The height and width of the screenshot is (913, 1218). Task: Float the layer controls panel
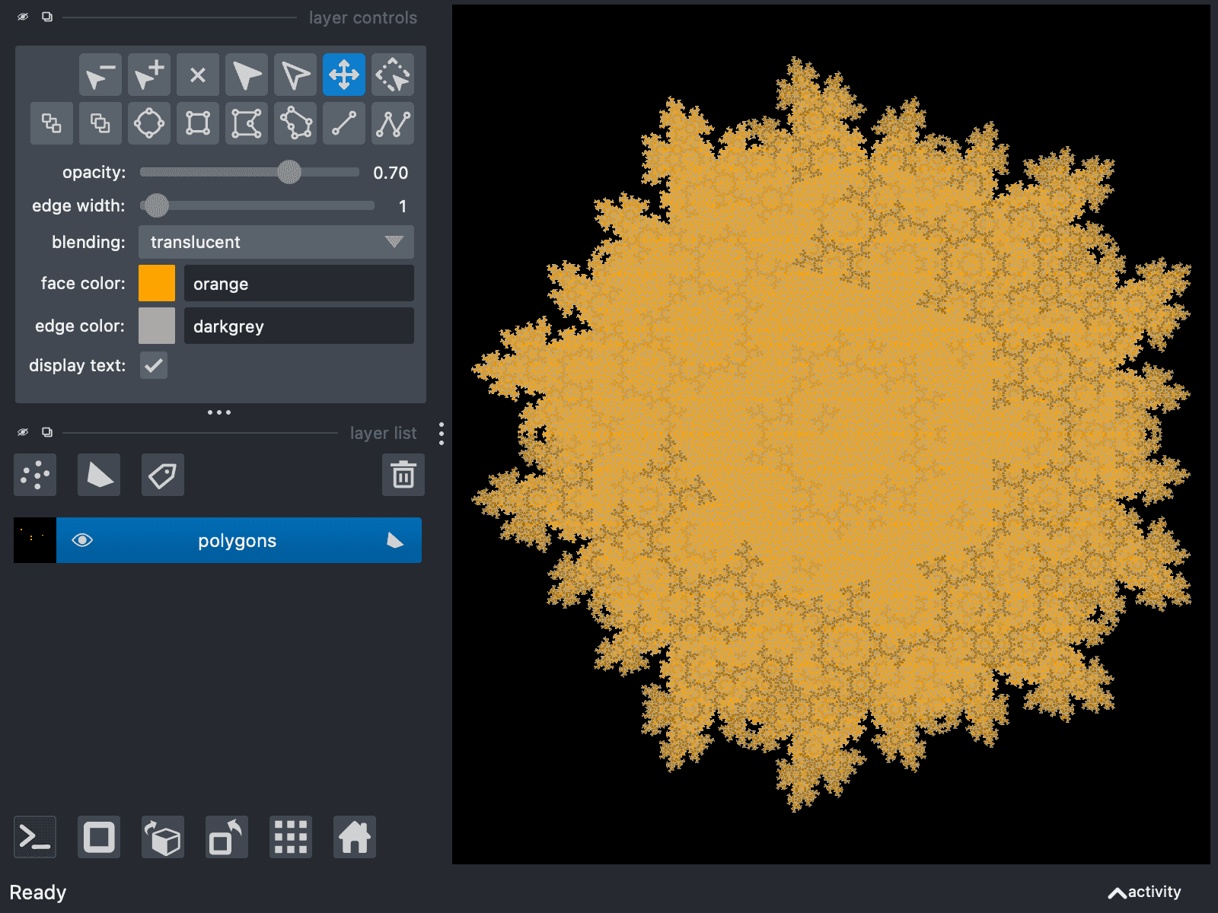pos(47,17)
